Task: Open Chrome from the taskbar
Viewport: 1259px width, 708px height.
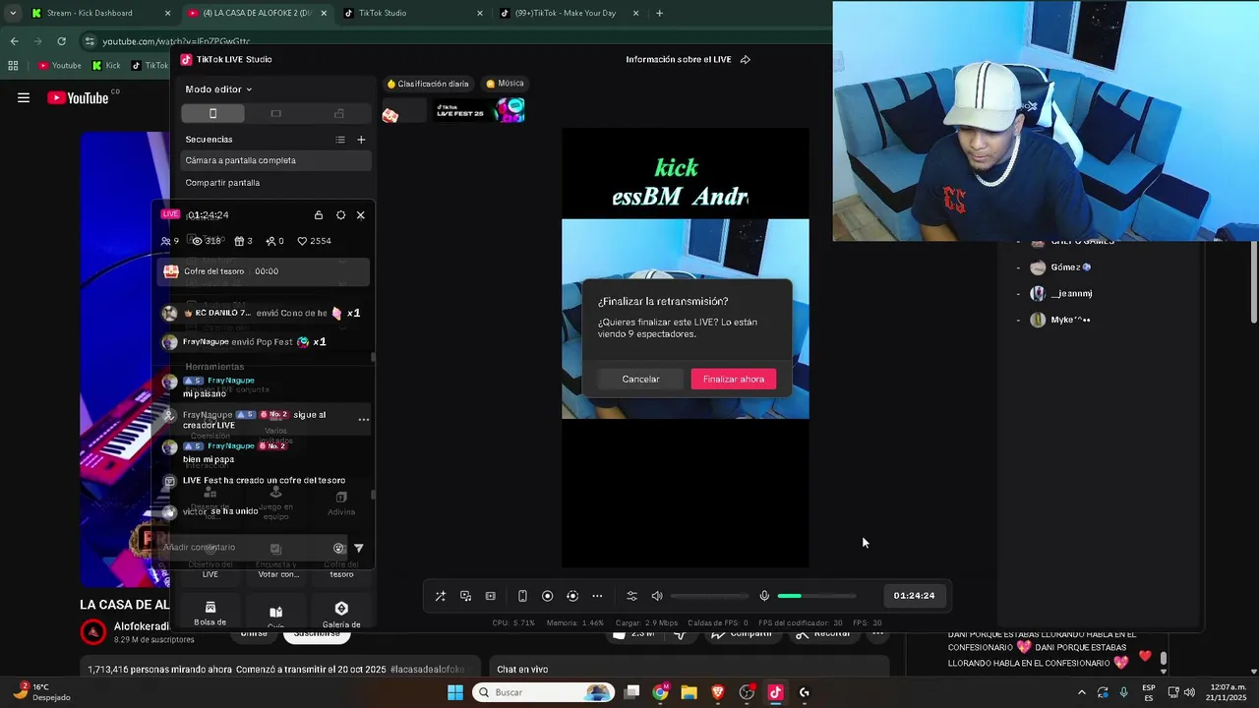Action: point(660,692)
